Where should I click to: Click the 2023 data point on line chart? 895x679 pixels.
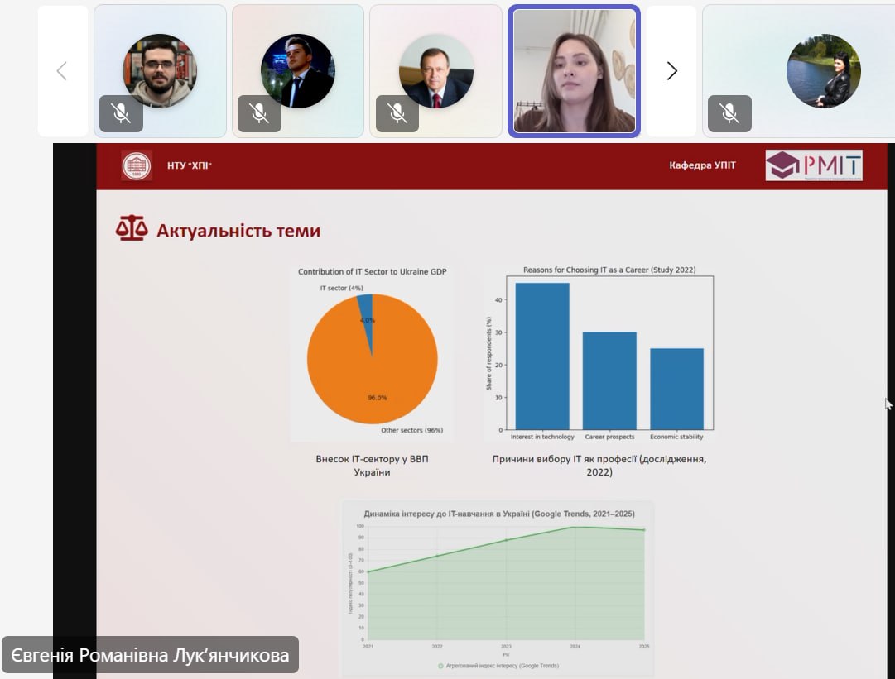point(507,540)
